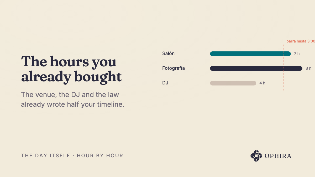Click the subtitle about the venue and DJ
315x177 pixels.
pyautogui.click(x=73, y=100)
